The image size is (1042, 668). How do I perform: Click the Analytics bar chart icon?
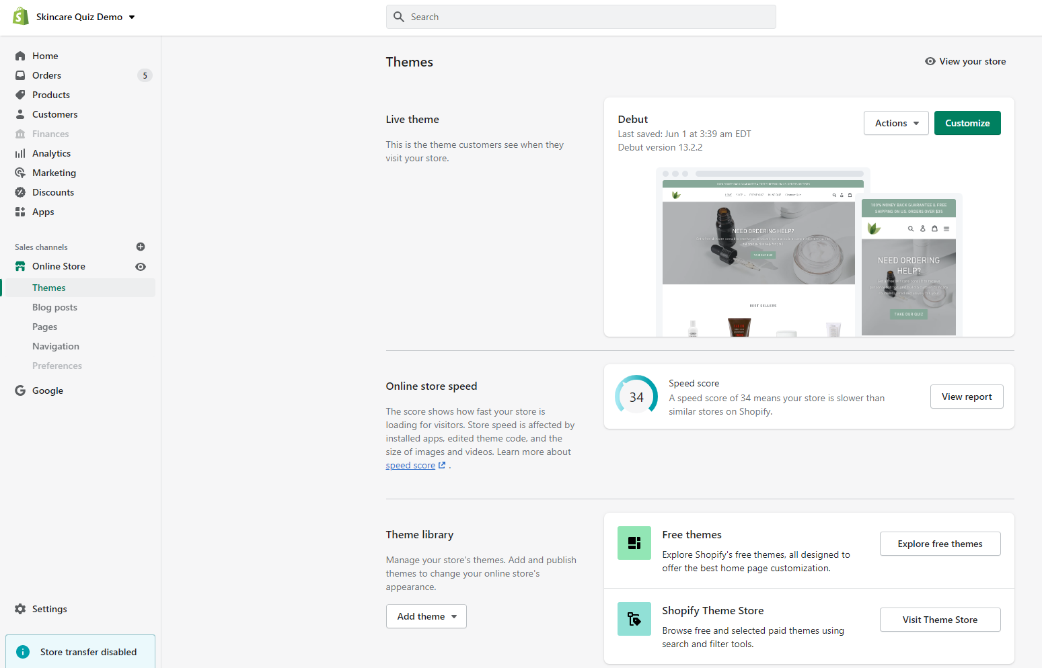(20, 153)
